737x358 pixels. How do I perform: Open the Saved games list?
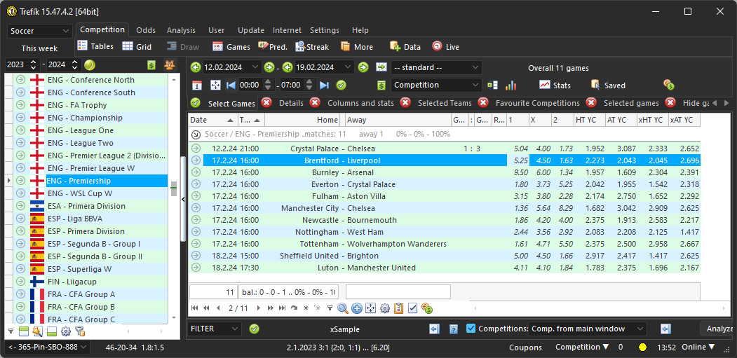607,85
